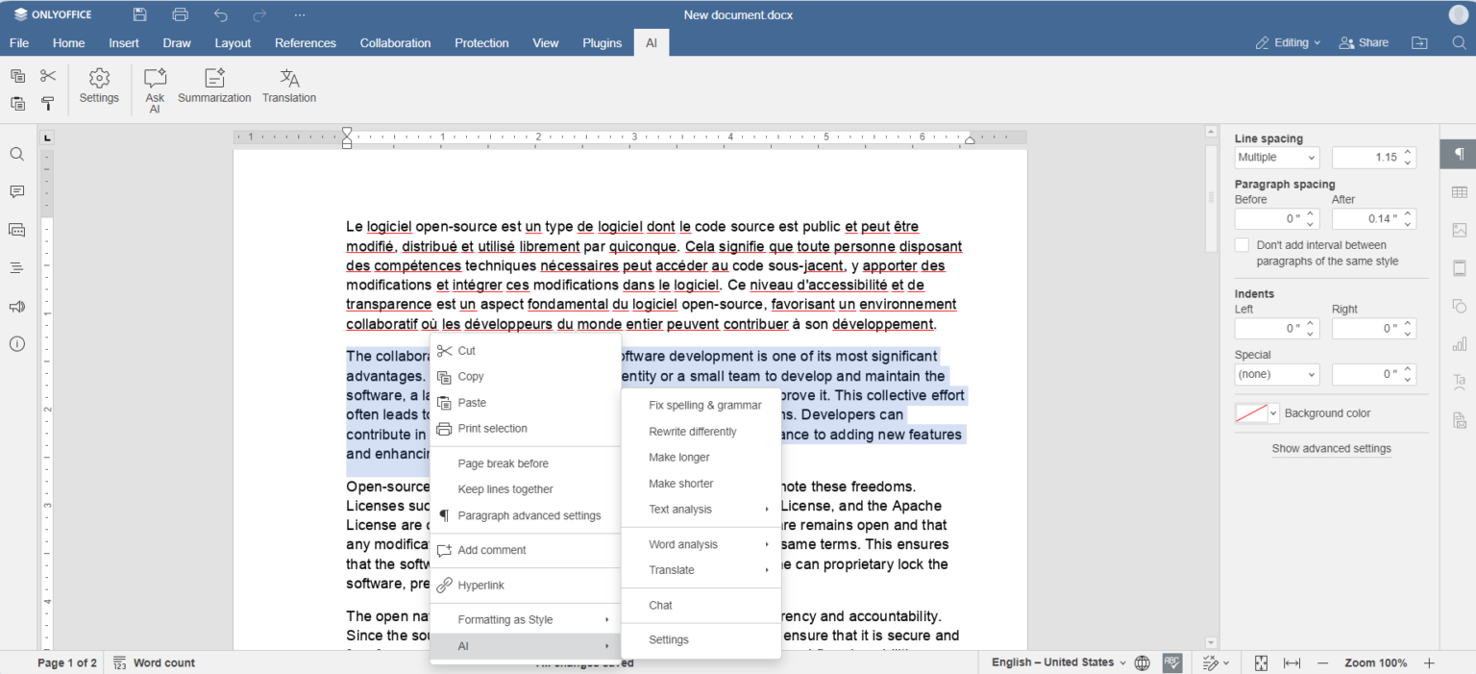Switch to the References ribbon tab

click(305, 42)
